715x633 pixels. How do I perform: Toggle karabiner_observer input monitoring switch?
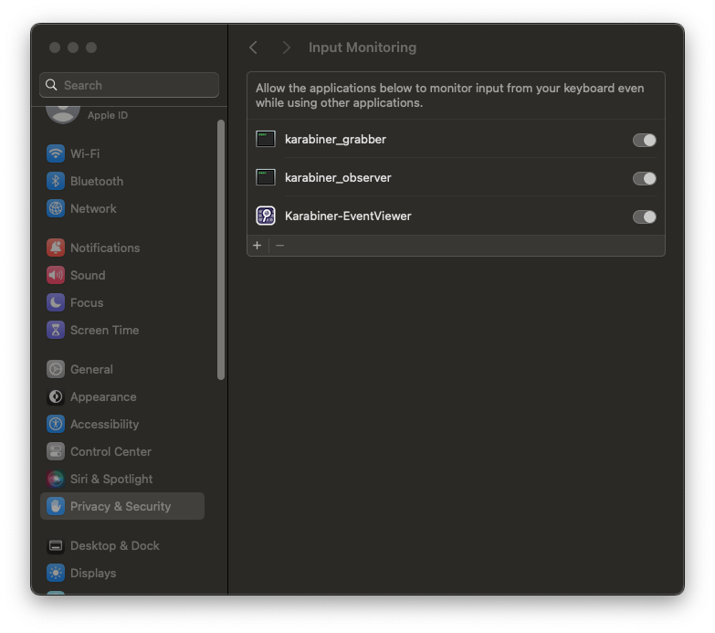644,178
